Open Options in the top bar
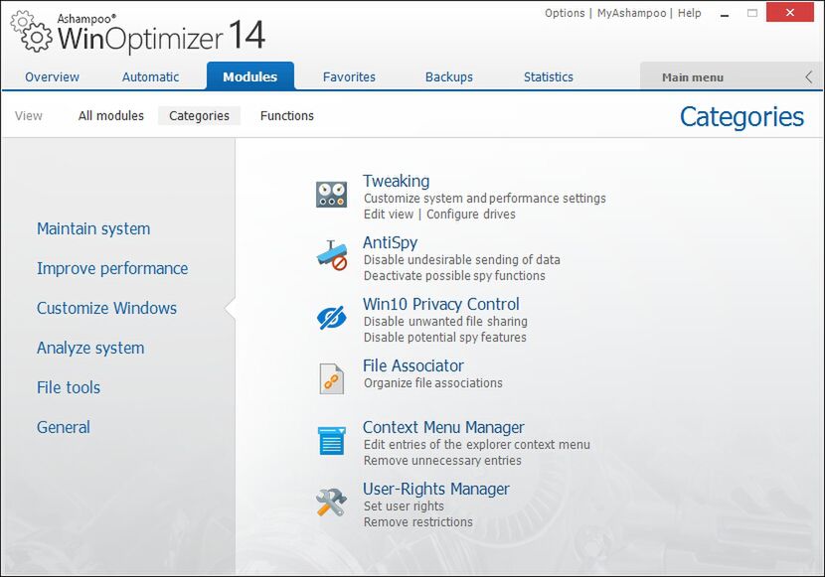 (x=565, y=13)
